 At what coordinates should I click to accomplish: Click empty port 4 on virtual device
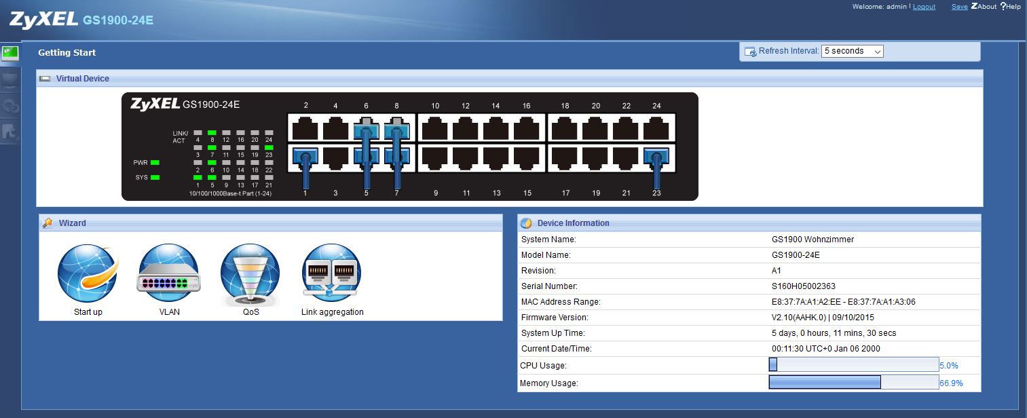coord(336,128)
